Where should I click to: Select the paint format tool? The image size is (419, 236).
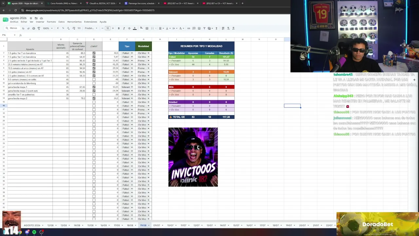point(39,28)
